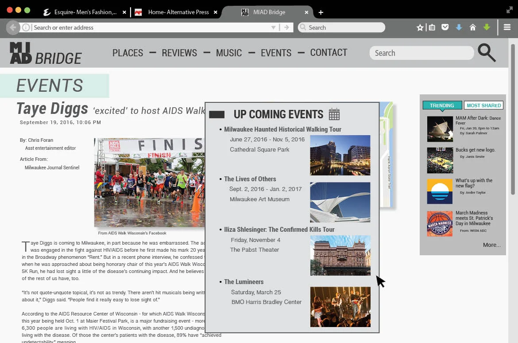Click the Milwaukee Journal Sentinel source text
Viewport: 518px width, 343px height.
52,168
